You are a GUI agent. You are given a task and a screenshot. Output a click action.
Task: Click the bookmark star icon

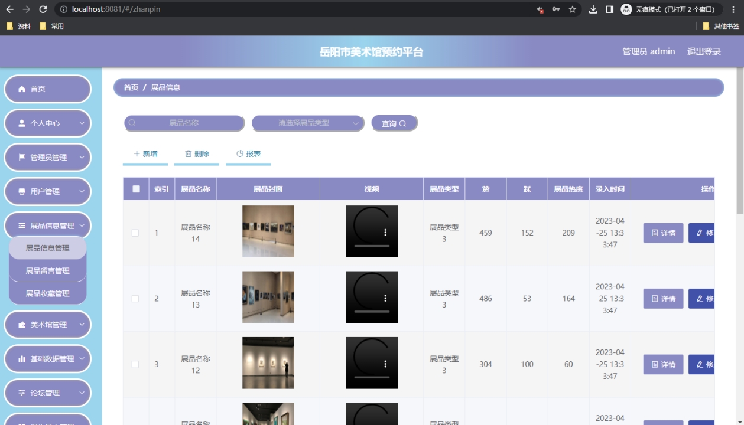tap(572, 9)
